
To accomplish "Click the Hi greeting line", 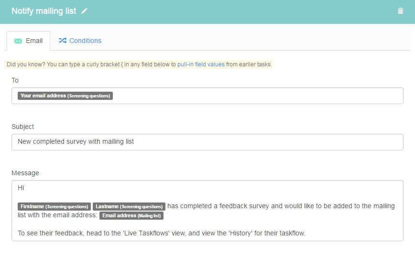I will [21, 188].
